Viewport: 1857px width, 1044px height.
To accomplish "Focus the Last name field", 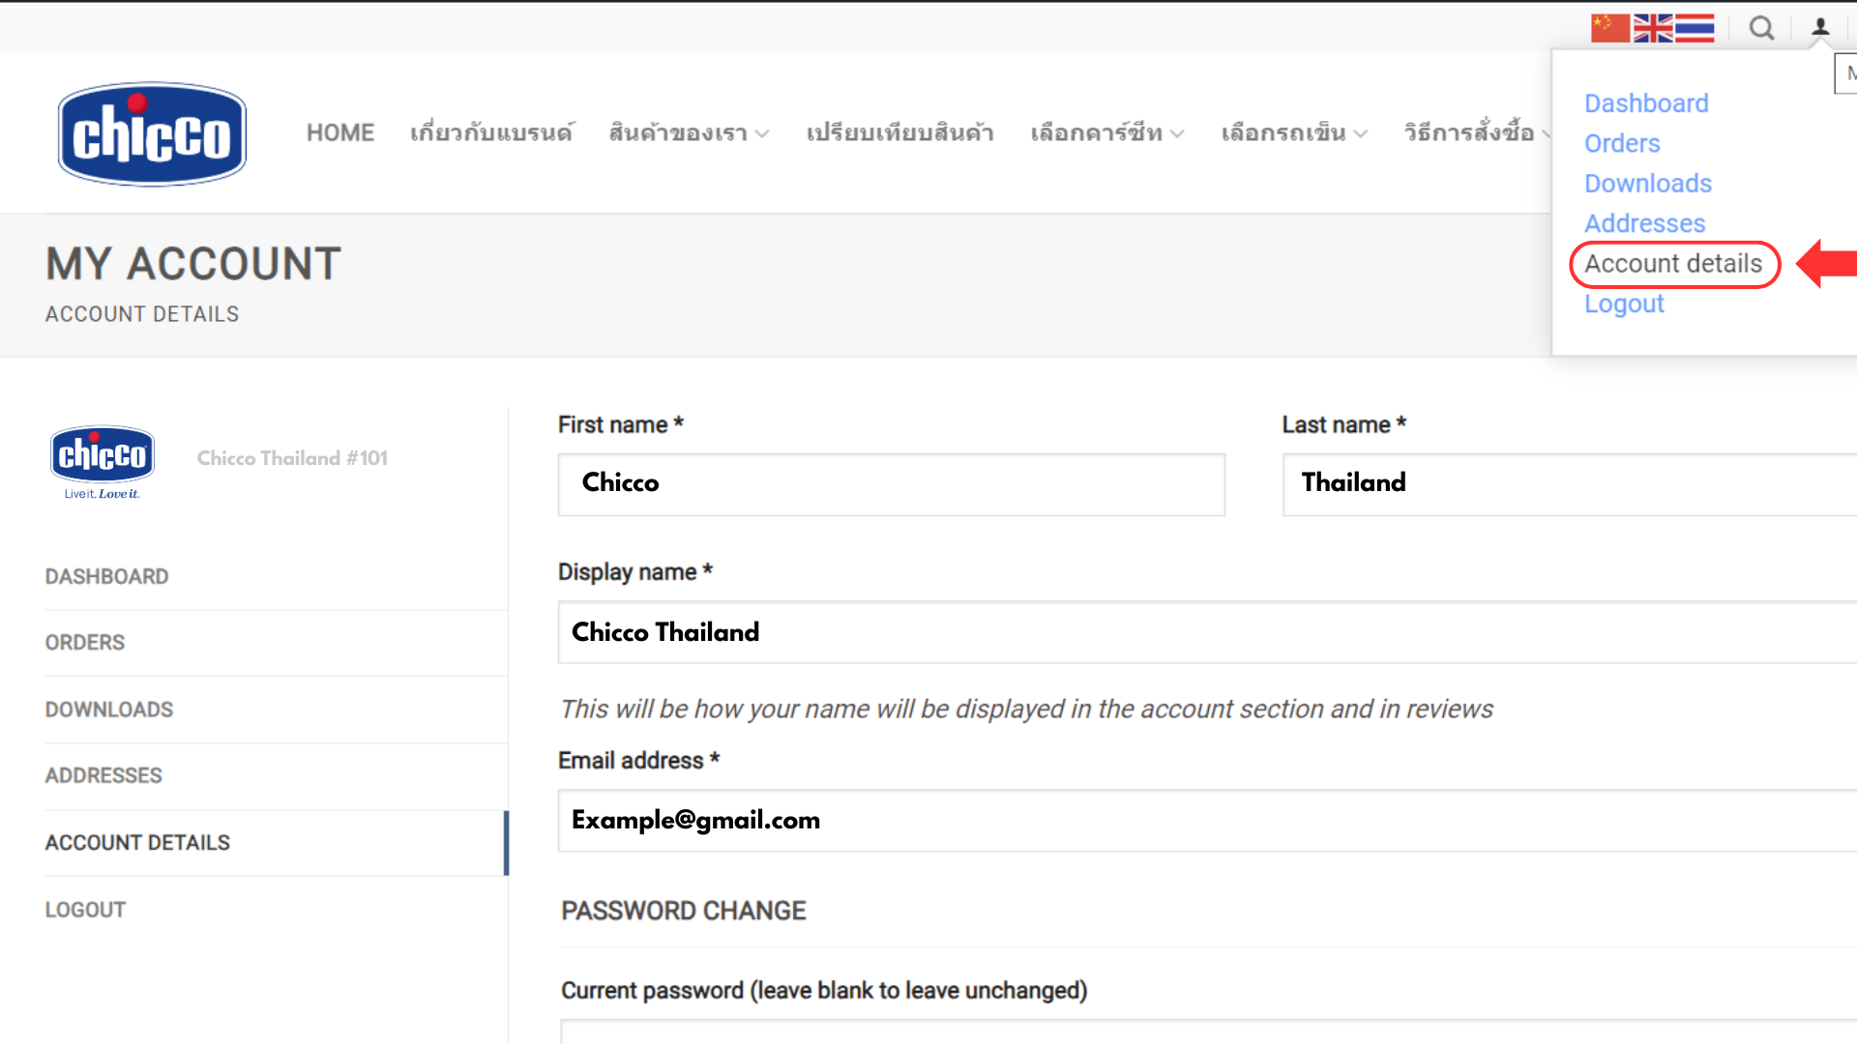I will tap(1570, 484).
